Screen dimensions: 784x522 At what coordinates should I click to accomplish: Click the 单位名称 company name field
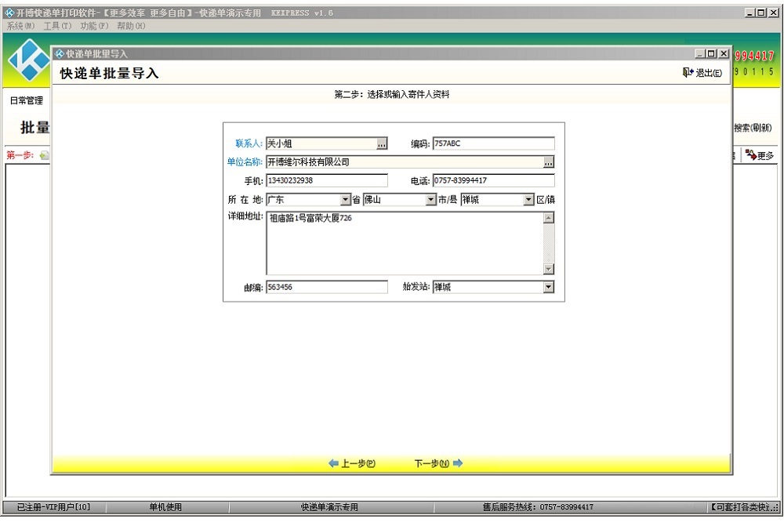coord(405,162)
